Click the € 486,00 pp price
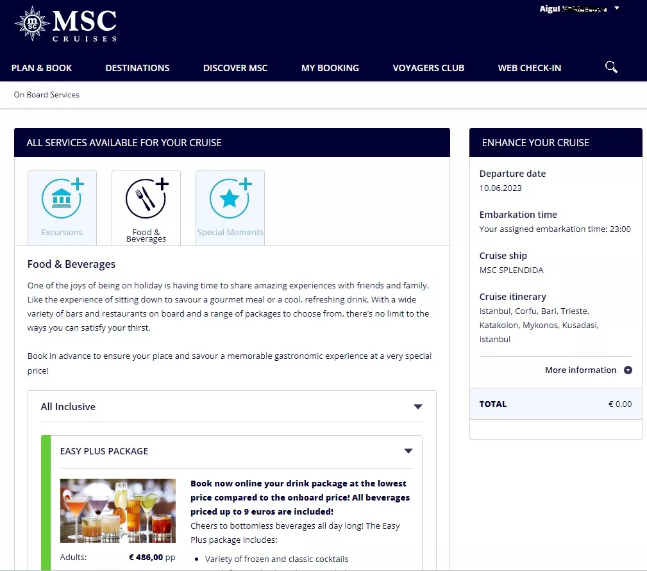 coord(152,558)
